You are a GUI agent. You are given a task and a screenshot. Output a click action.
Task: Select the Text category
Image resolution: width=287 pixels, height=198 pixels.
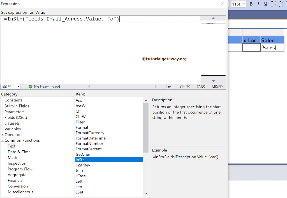point(11,146)
